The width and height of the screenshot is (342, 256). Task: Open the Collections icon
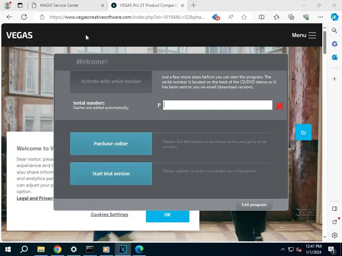coord(291,17)
